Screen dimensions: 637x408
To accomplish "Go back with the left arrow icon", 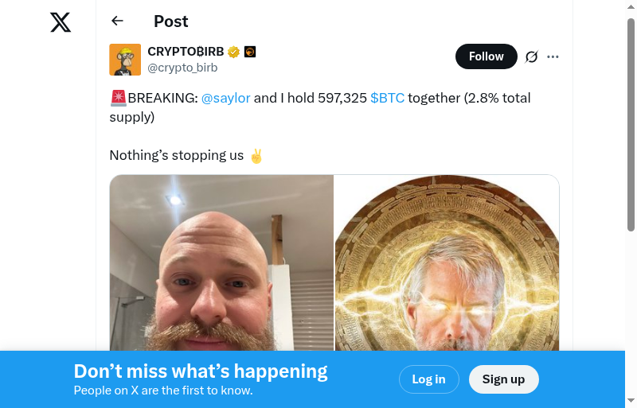I will 117,21.
